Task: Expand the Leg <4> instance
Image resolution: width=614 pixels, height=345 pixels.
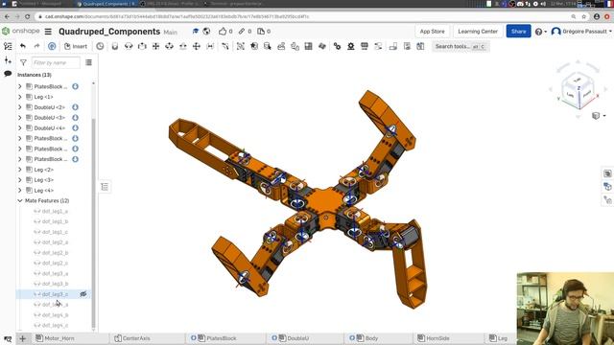Action: point(20,190)
